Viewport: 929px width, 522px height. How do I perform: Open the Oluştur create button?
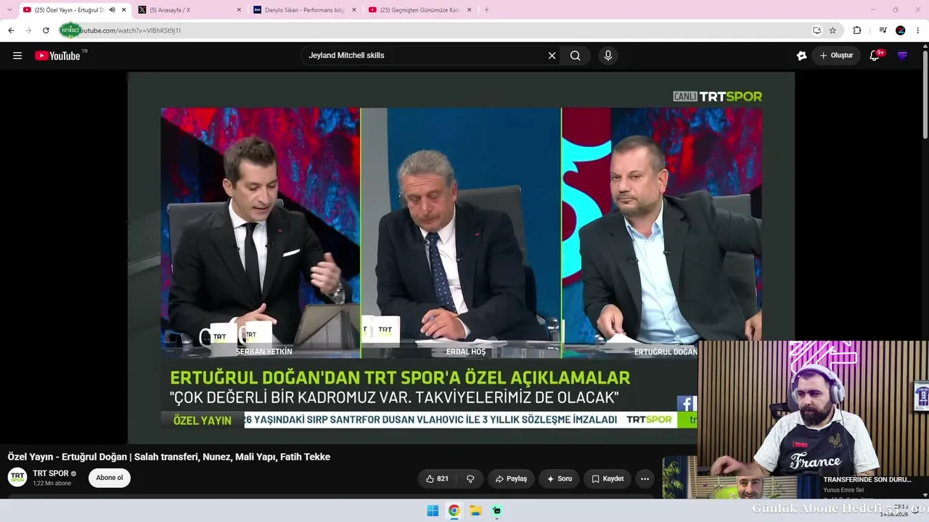click(x=836, y=56)
